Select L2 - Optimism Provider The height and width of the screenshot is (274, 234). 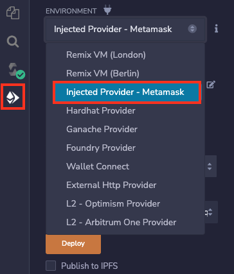(113, 204)
